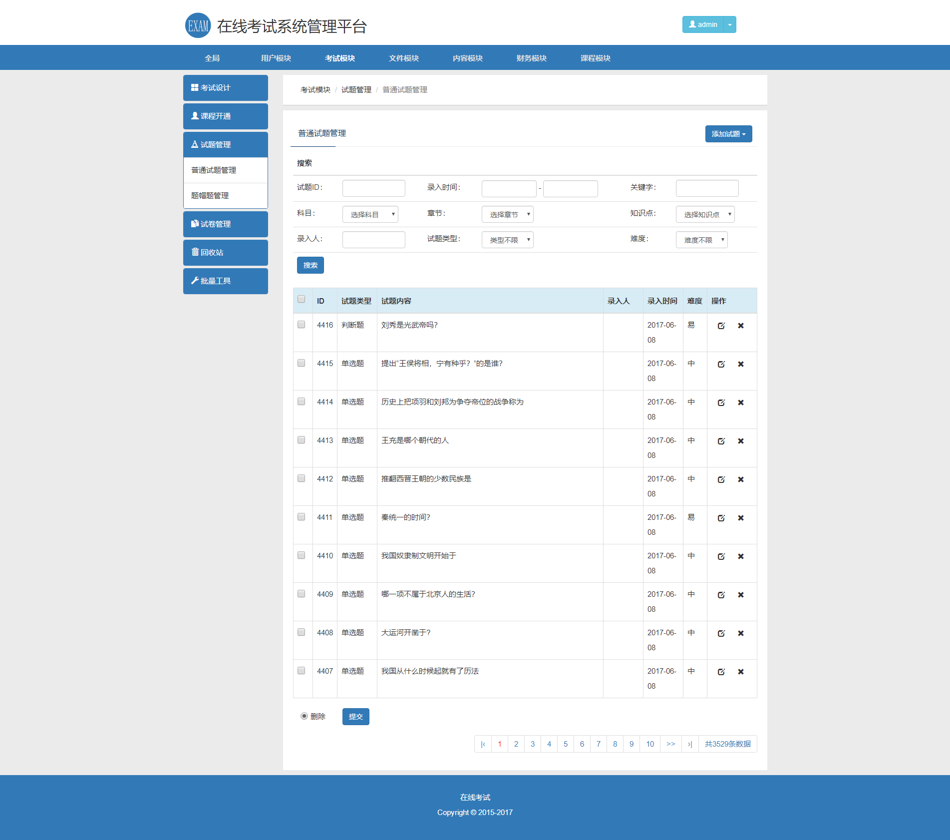Open the 添加试题 dropdown button
The height and width of the screenshot is (840, 950).
pos(728,134)
